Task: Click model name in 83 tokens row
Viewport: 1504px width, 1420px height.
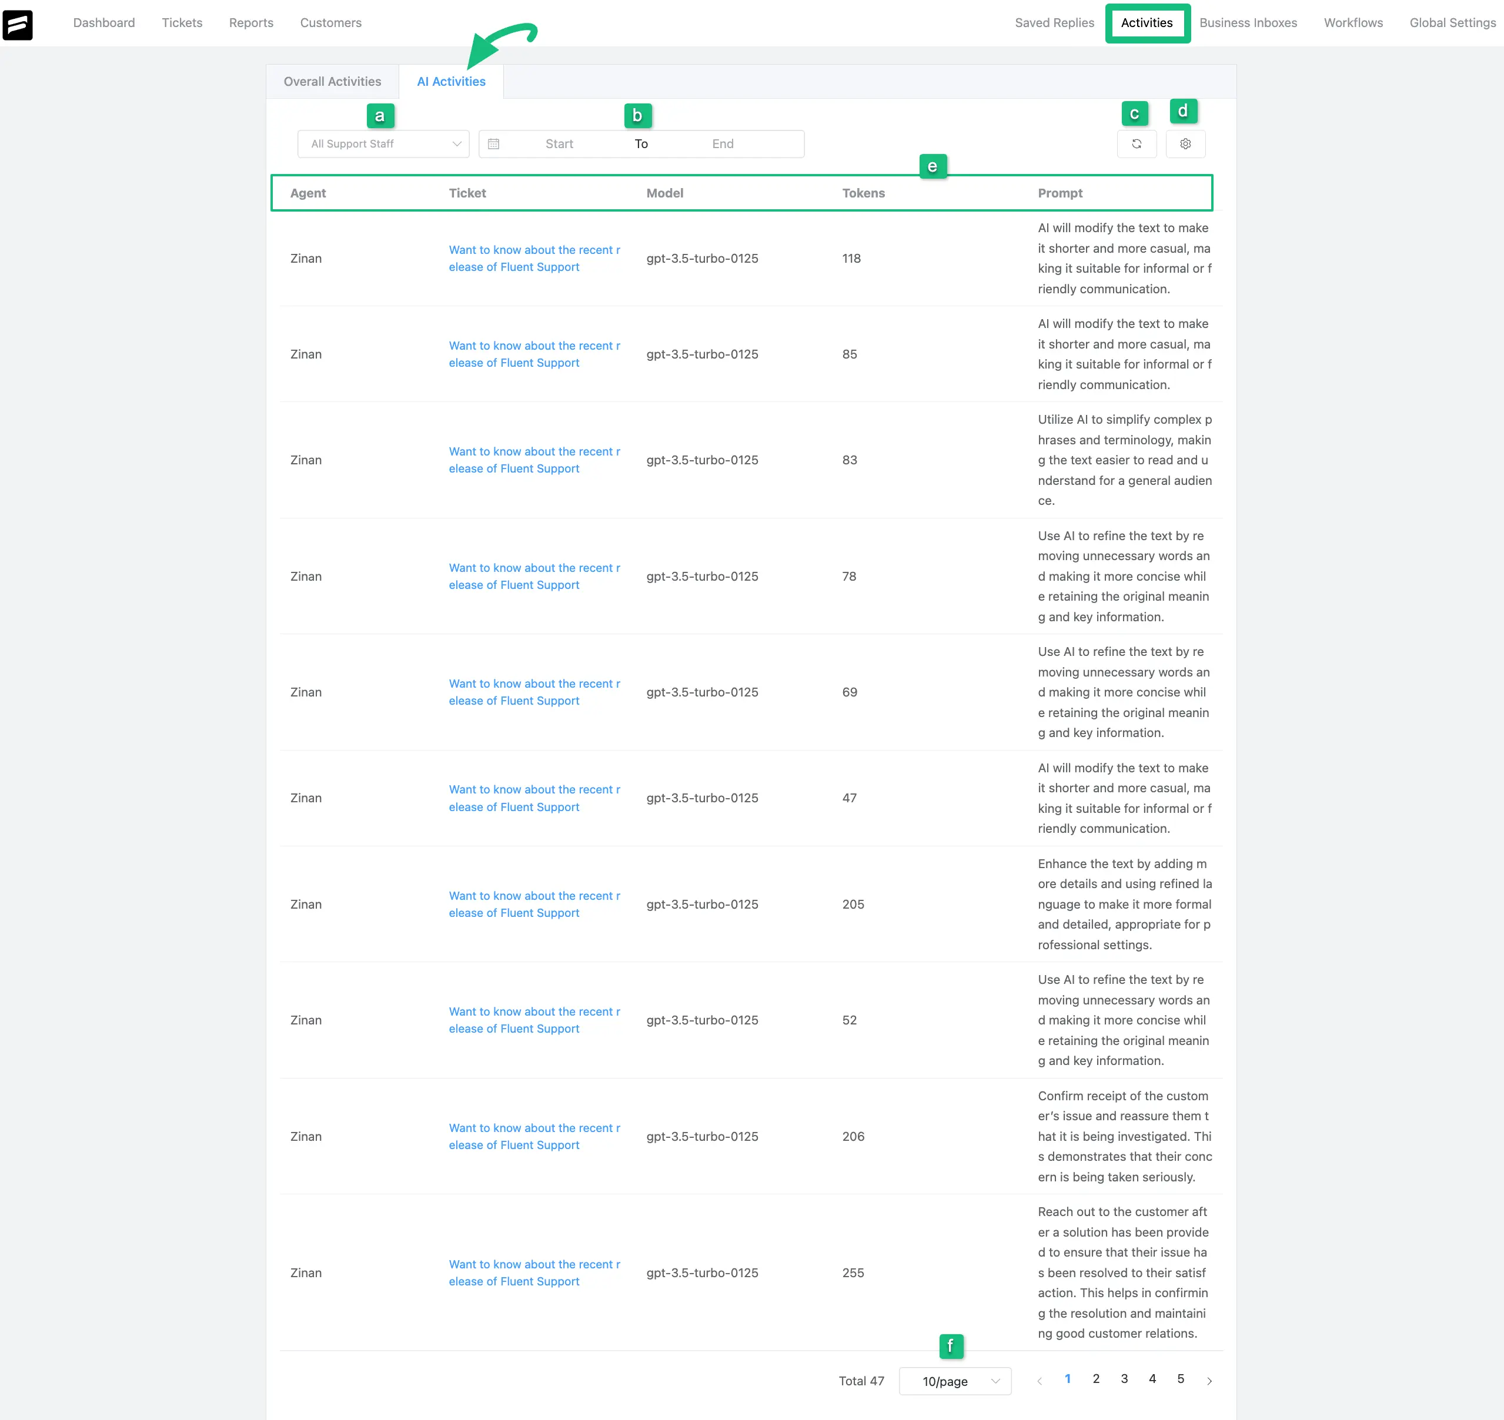Action: click(702, 460)
